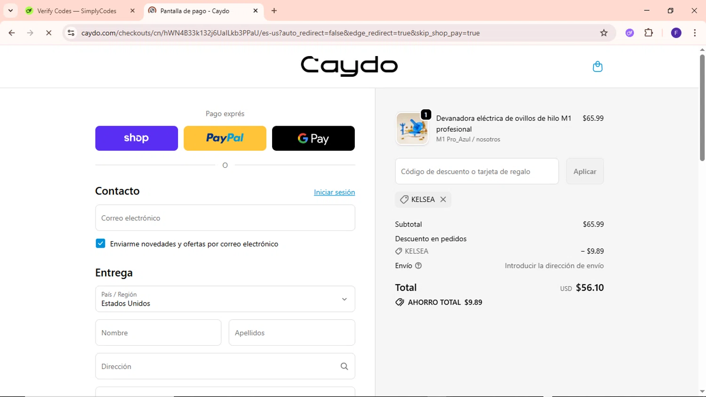This screenshot has height=397, width=706.
Task: Click Introducir la dirección de envío text
Action: [554, 266]
